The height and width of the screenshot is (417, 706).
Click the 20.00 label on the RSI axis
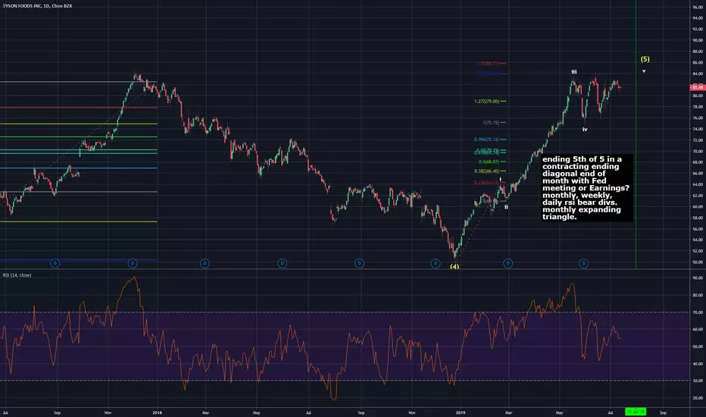698,398
